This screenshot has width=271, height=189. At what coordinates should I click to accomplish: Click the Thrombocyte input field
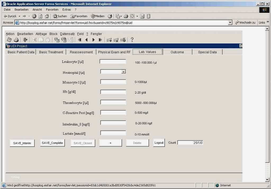tap(113, 102)
